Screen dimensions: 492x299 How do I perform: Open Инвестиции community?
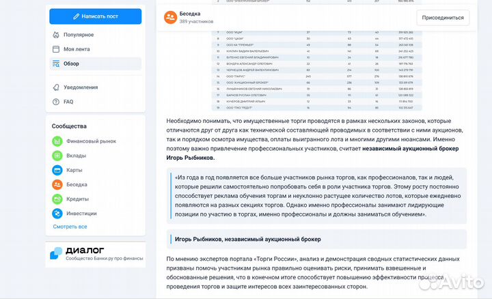(x=81, y=214)
